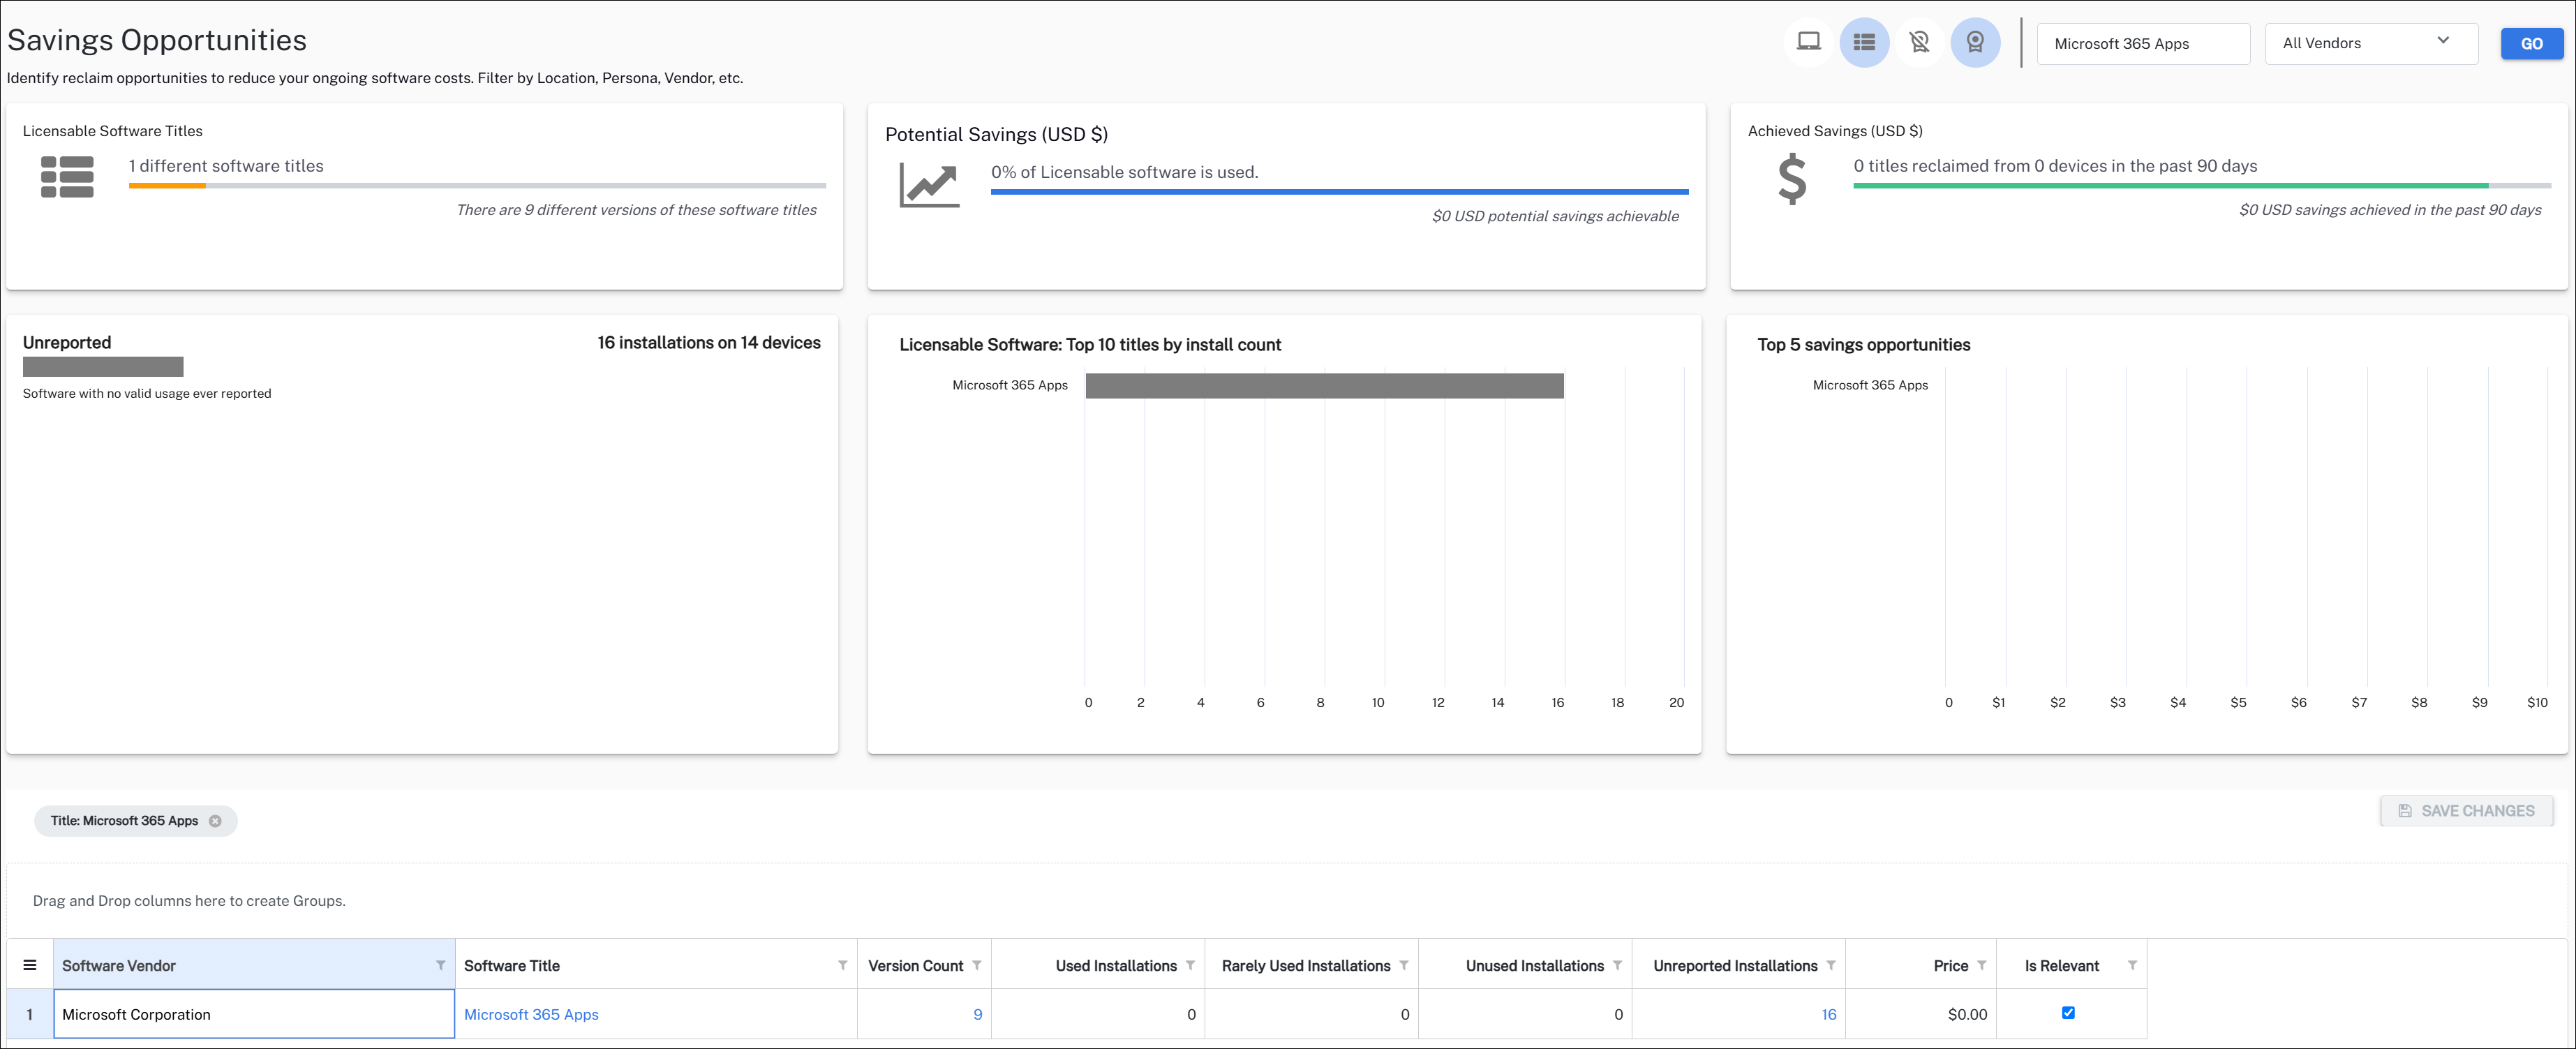This screenshot has height=1049, width=2576.
Task: Click the '16 installations on 14 devices' text
Action: pyautogui.click(x=709, y=343)
